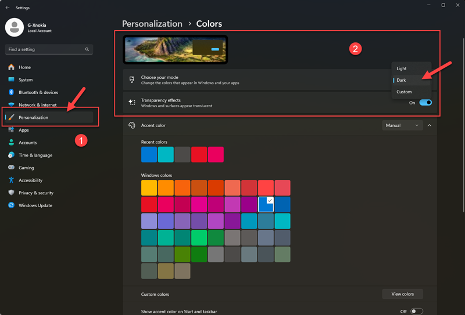Click the search magnifier icon
The image size is (465, 315).
pos(87,49)
